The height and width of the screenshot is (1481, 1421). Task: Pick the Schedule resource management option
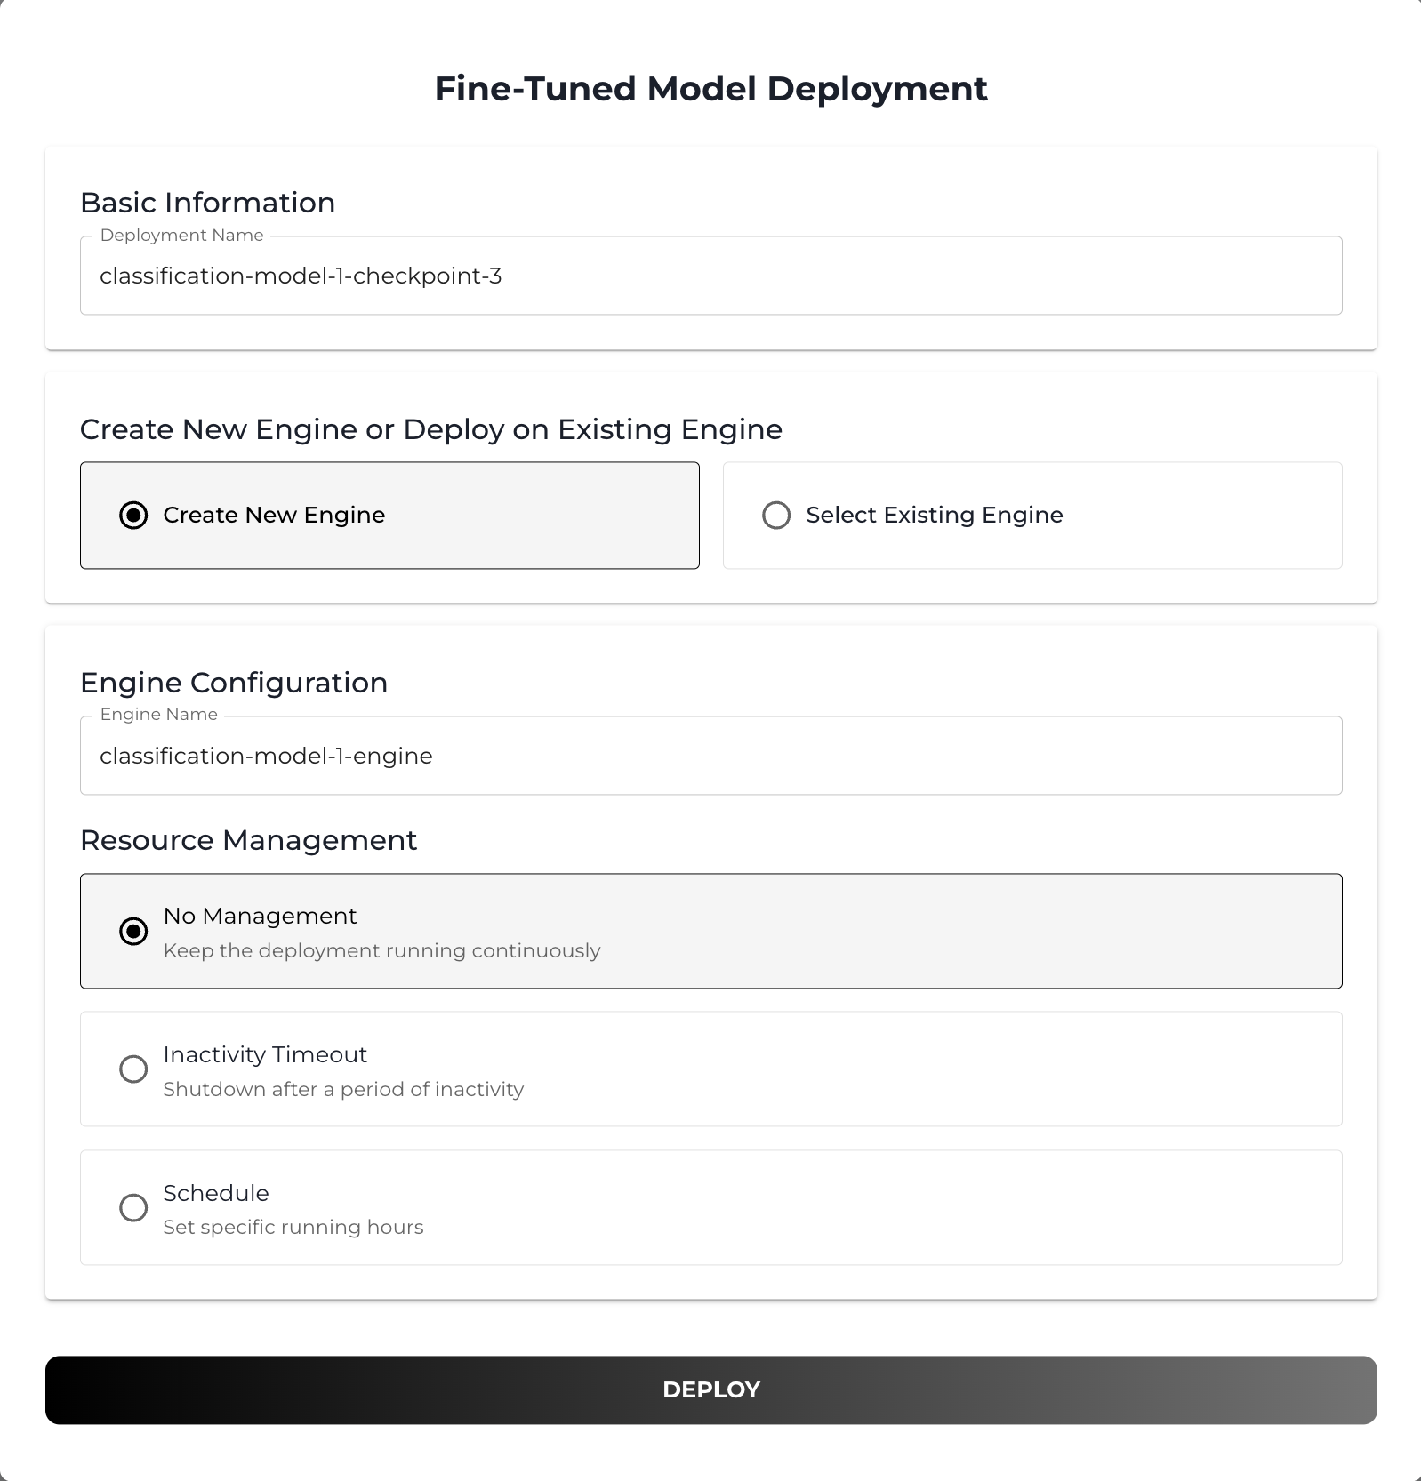click(133, 1208)
